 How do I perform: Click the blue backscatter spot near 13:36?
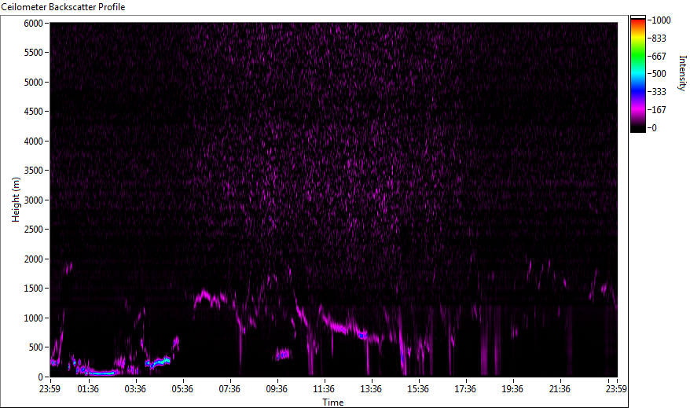coord(362,336)
